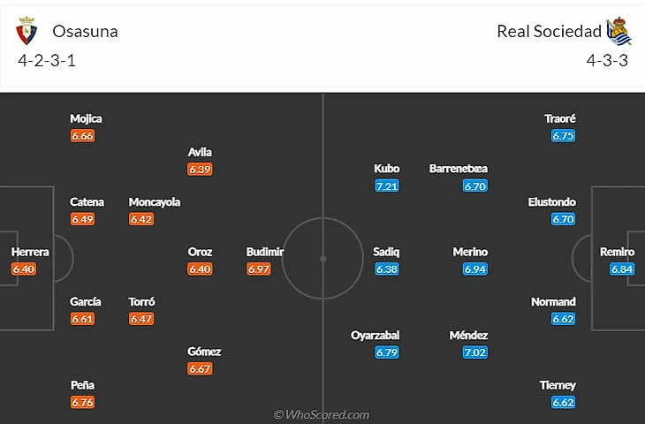Click the WhoScored.com watermark

pyautogui.click(x=322, y=414)
